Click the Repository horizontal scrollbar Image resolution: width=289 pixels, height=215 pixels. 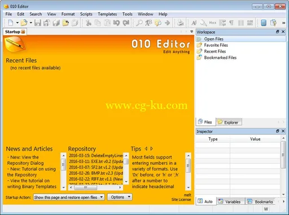[95, 187]
